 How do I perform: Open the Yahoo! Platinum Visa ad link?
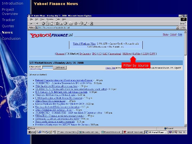click(x=84, y=43)
